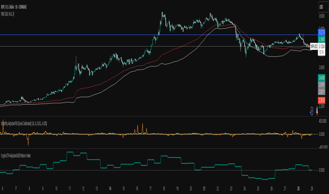The image size is (329, 194).
Task: Click the green 2.6428 price label
Action: click(x=322, y=78)
